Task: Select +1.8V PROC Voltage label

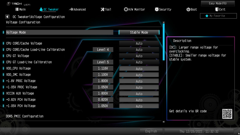Action: [21, 81]
